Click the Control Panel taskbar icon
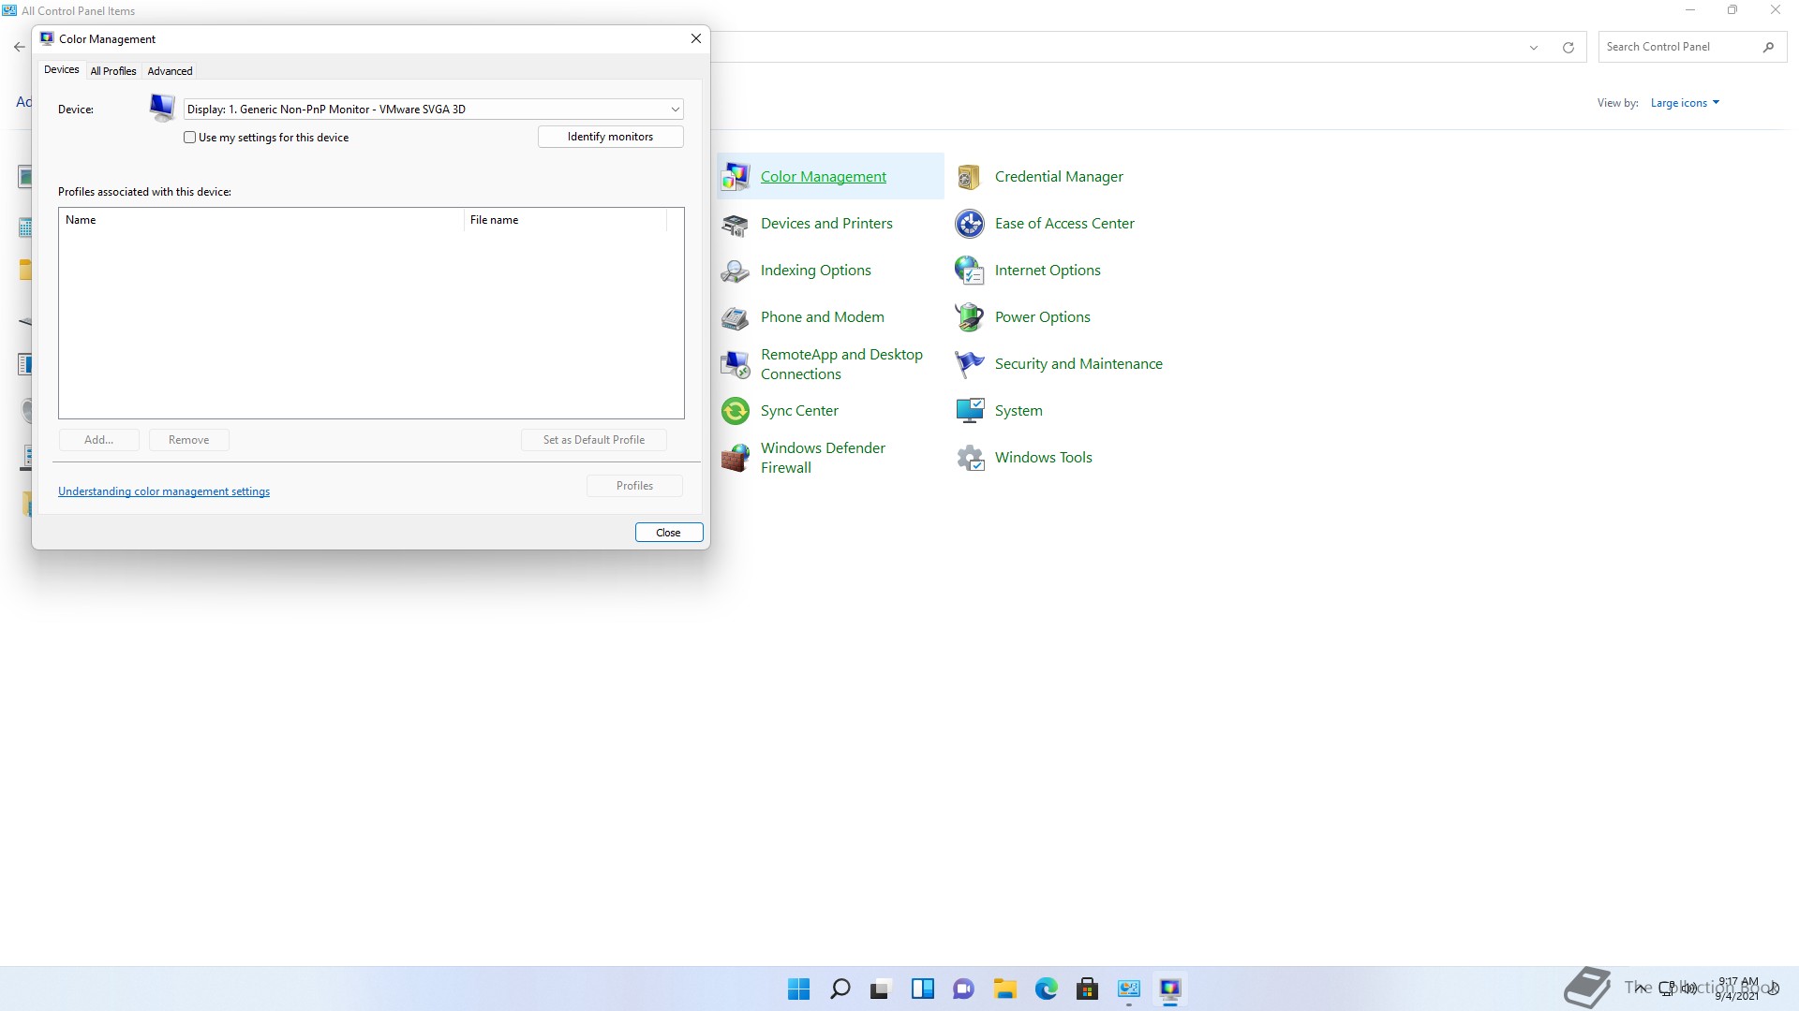 click(1129, 989)
